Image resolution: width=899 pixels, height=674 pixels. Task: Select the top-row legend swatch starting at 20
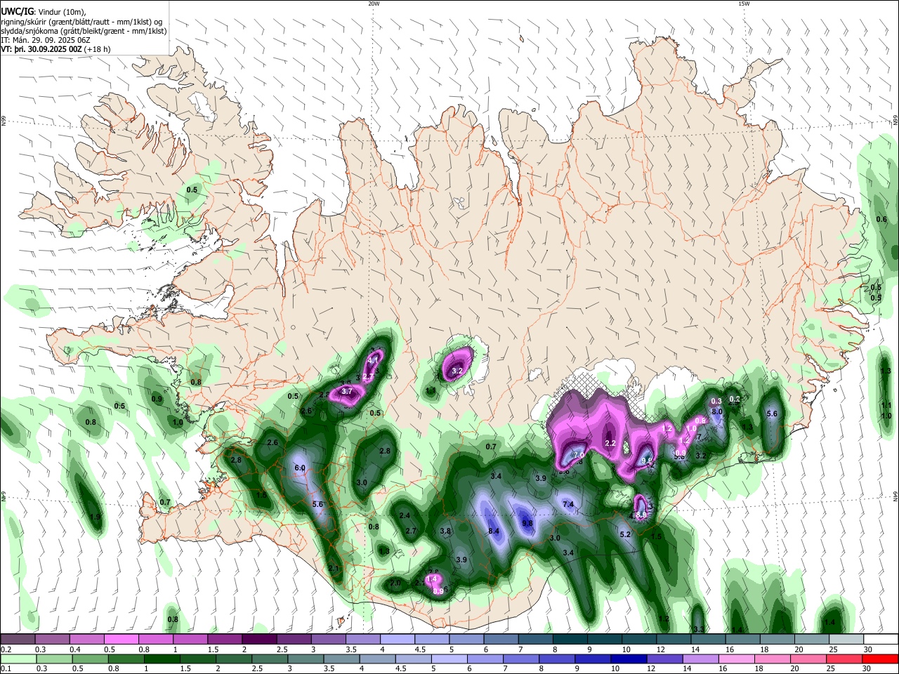(813, 639)
